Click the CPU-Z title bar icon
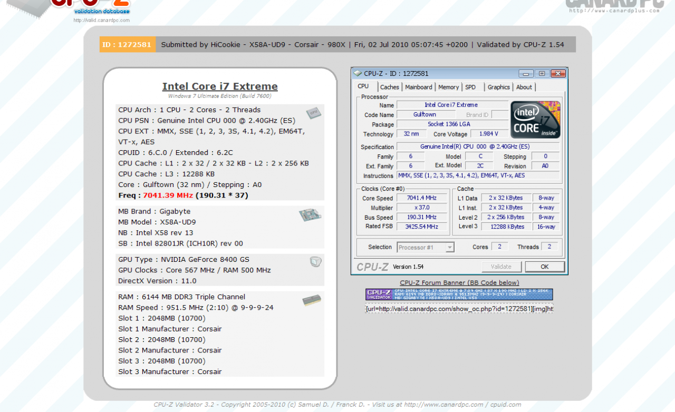The image size is (675, 412). (x=358, y=74)
